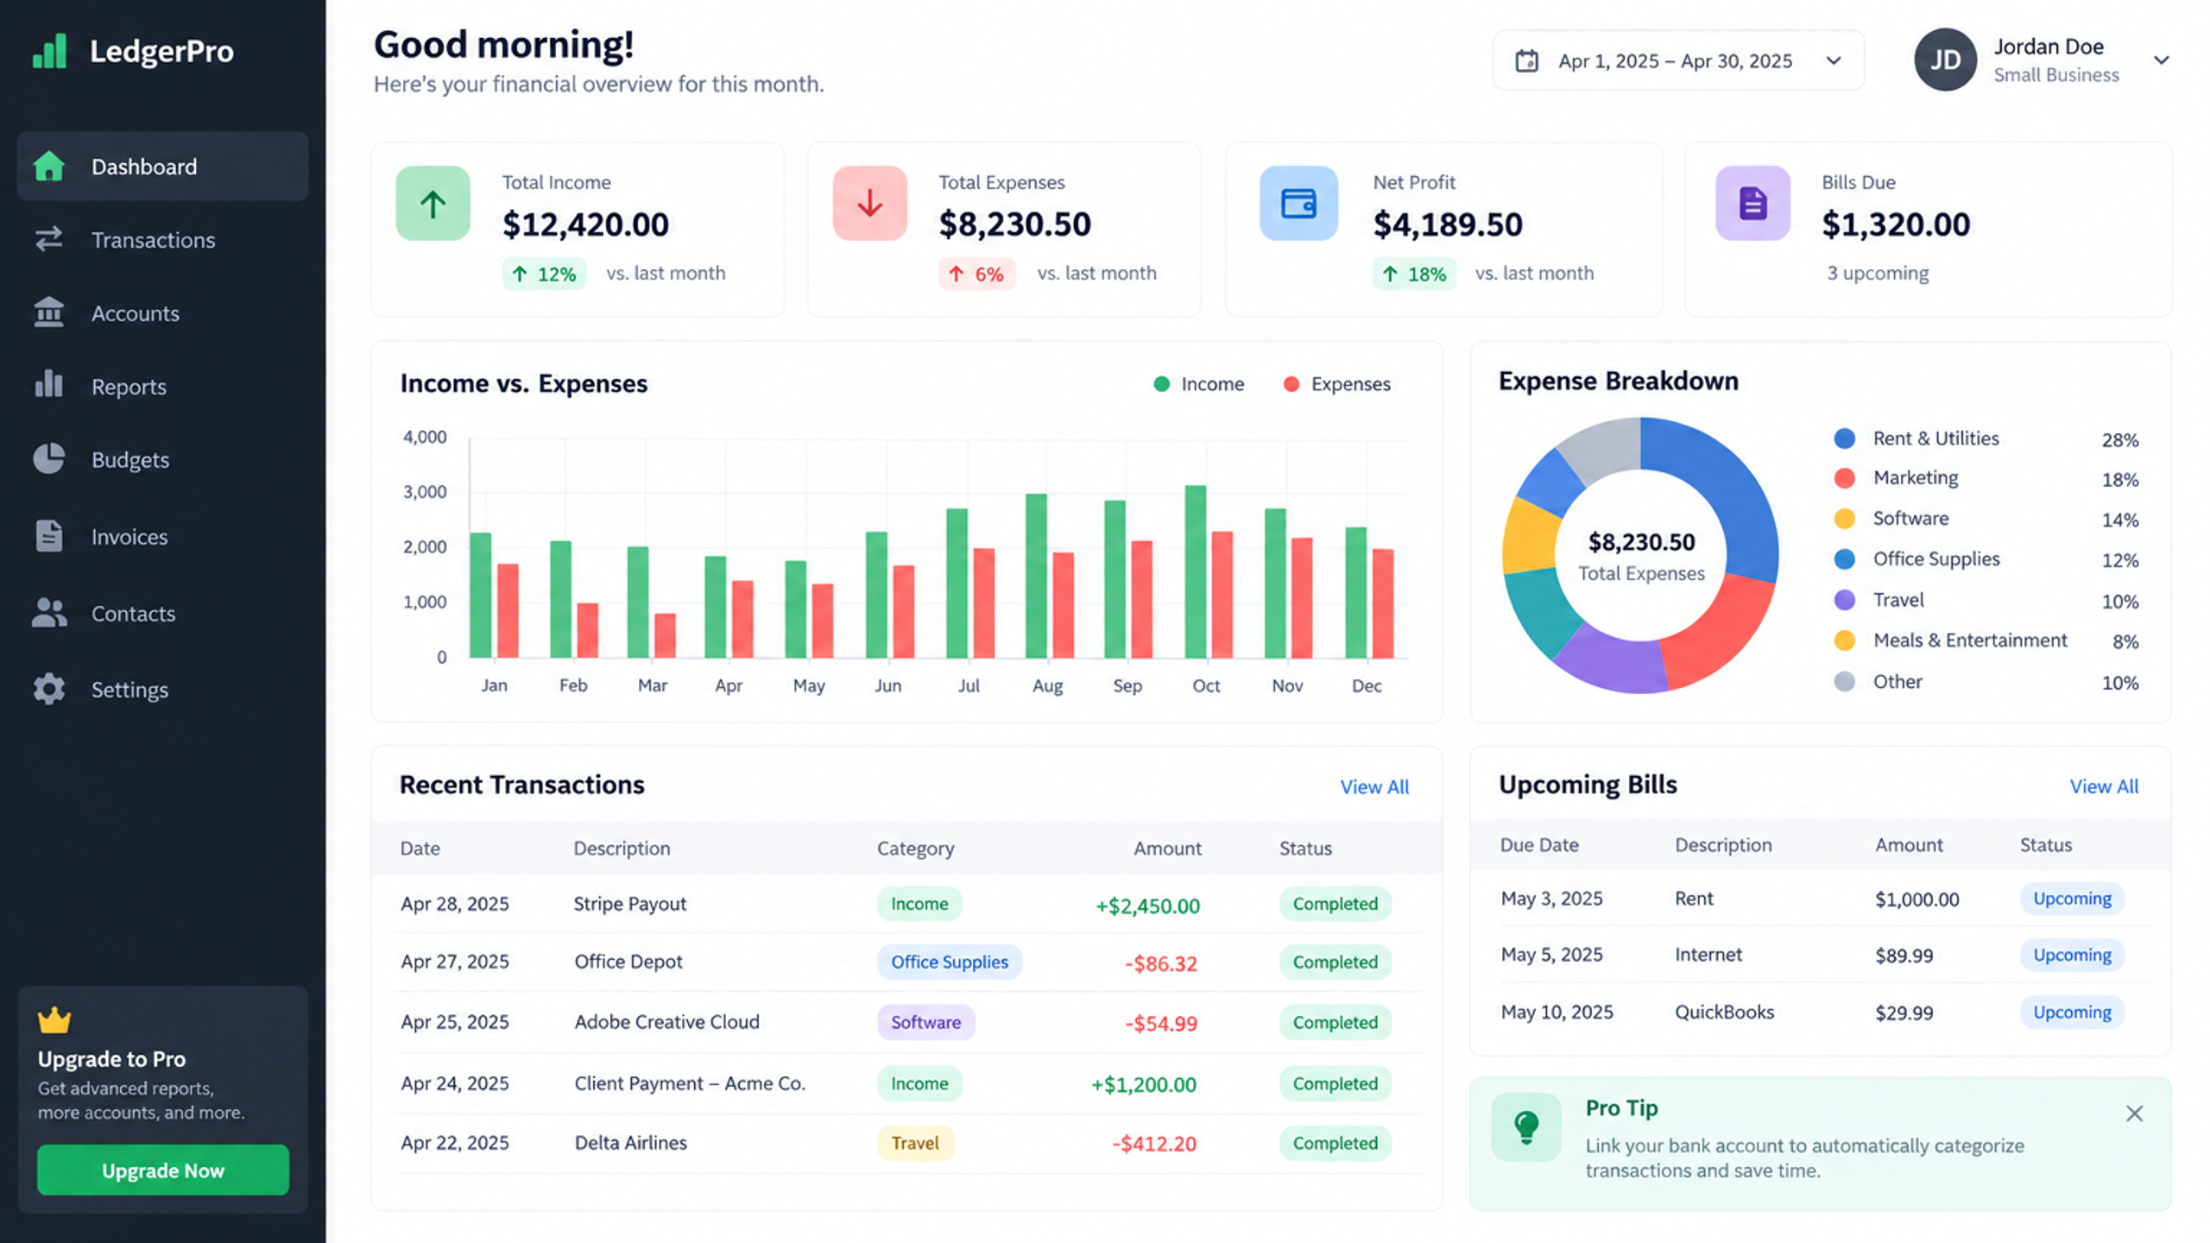Click the Net Profit wallet icon
Screen dimensions: 2210x1243
pos(1298,204)
